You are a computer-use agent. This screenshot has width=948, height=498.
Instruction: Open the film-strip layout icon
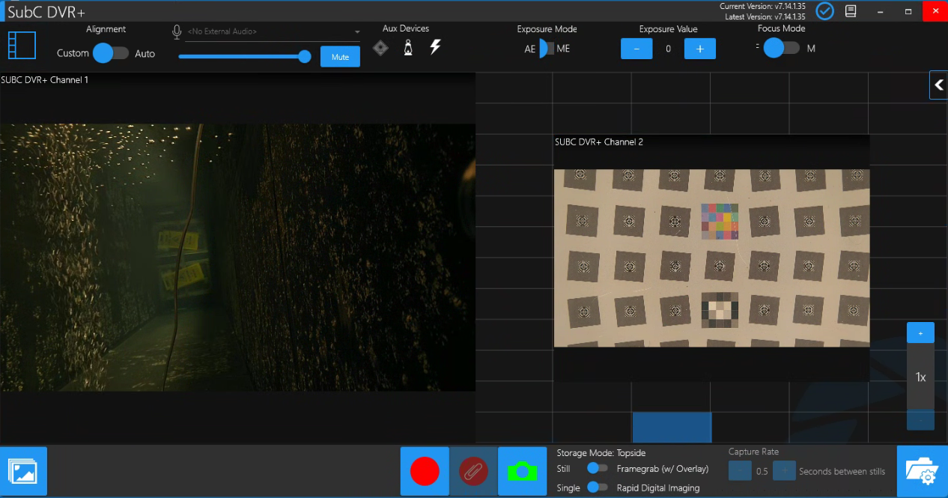22,46
